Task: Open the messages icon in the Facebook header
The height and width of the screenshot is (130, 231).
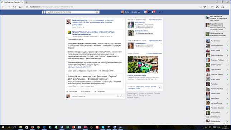Action: (x=149, y=12)
